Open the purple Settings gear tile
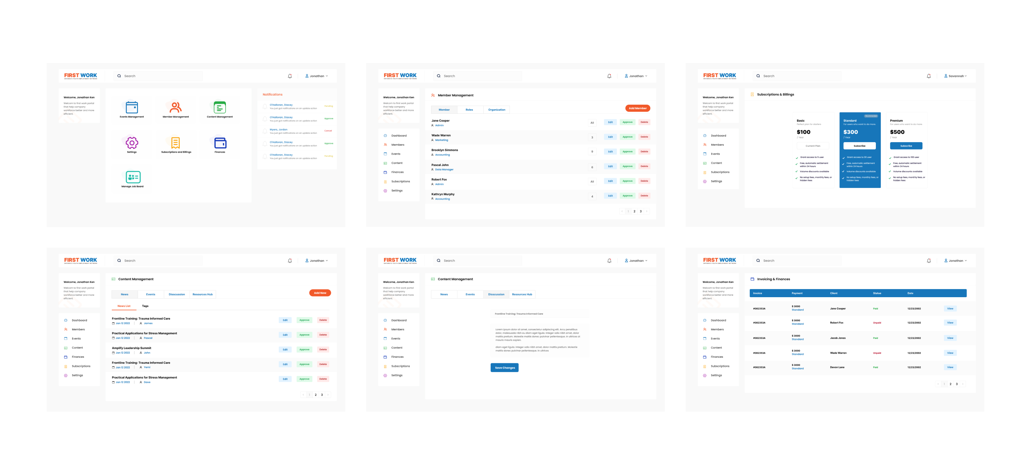Viewport: 1031px width, 475px height. point(132,143)
